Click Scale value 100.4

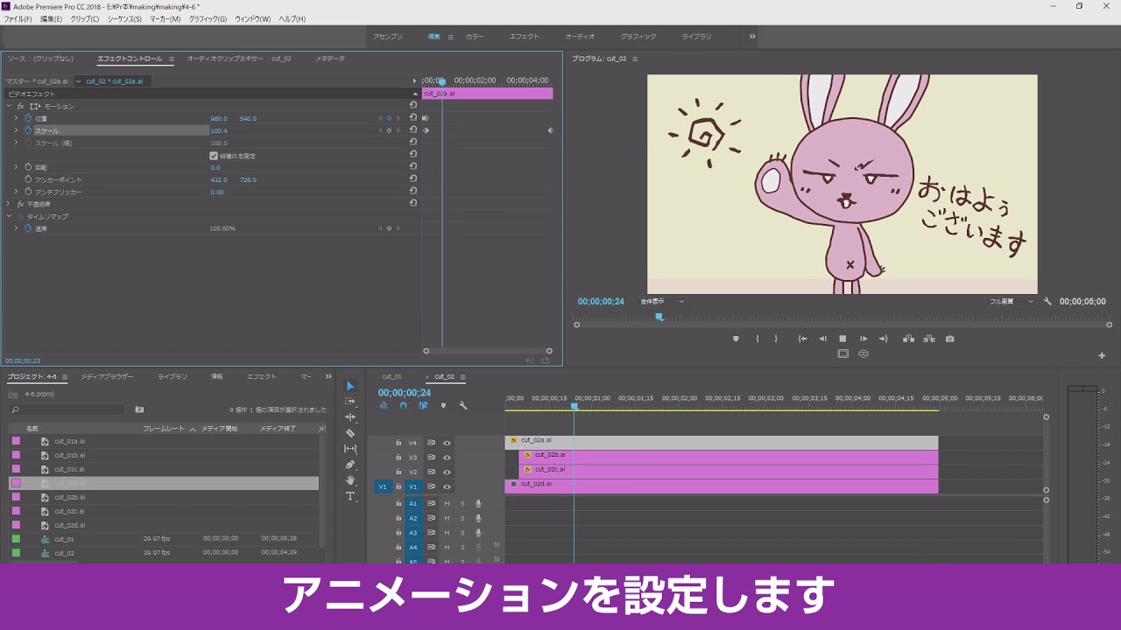point(218,130)
